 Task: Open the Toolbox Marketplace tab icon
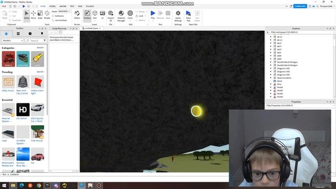click(6, 34)
